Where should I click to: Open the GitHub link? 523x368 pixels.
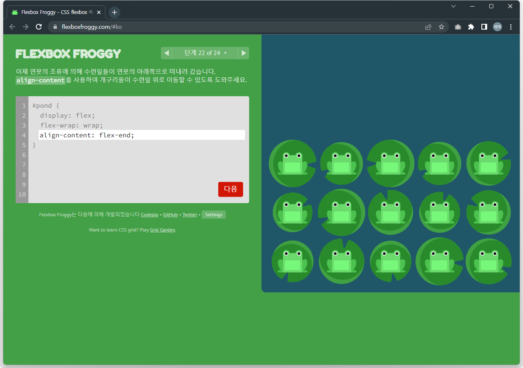click(x=170, y=215)
